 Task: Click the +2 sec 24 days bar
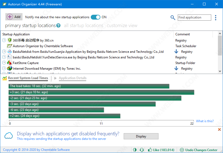coord(65,116)
